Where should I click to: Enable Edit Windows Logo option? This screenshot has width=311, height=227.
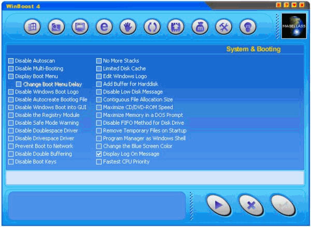pyautogui.click(x=99, y=76)
